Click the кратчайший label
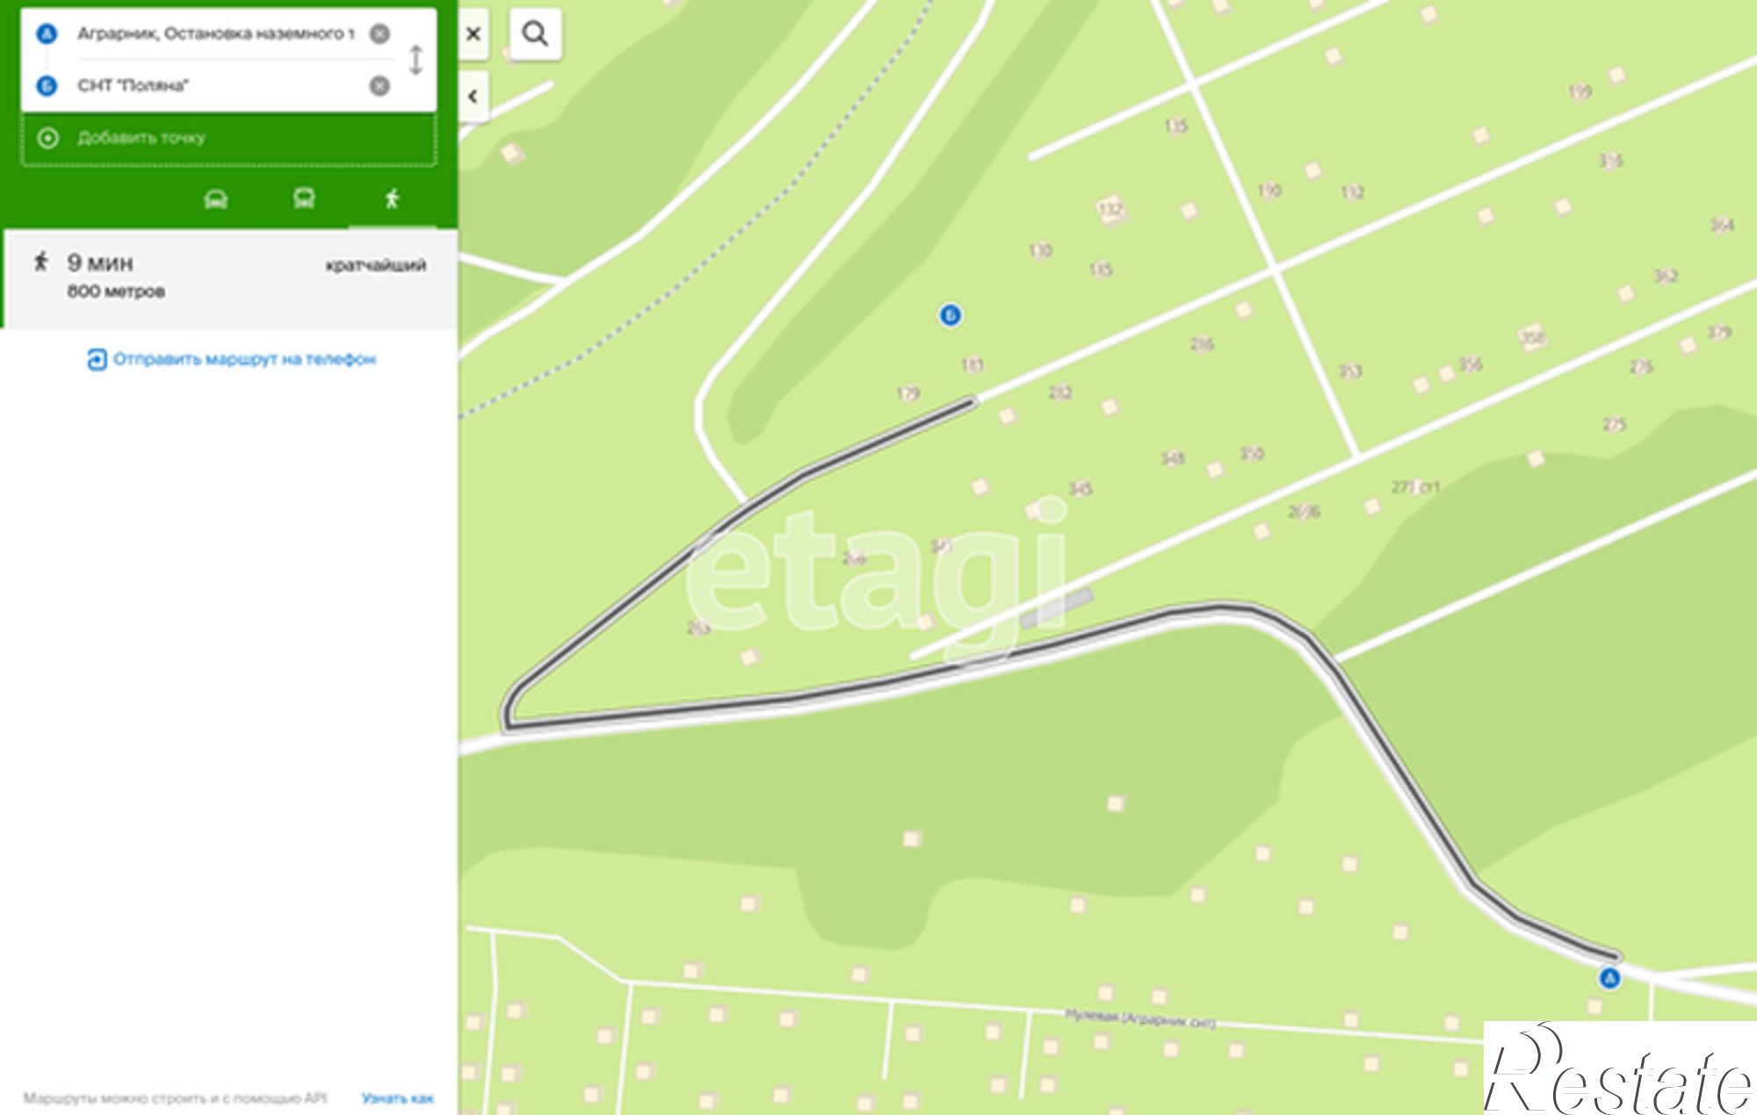Viewport: 1757px width, 1115px height. [x=376, y=265]
